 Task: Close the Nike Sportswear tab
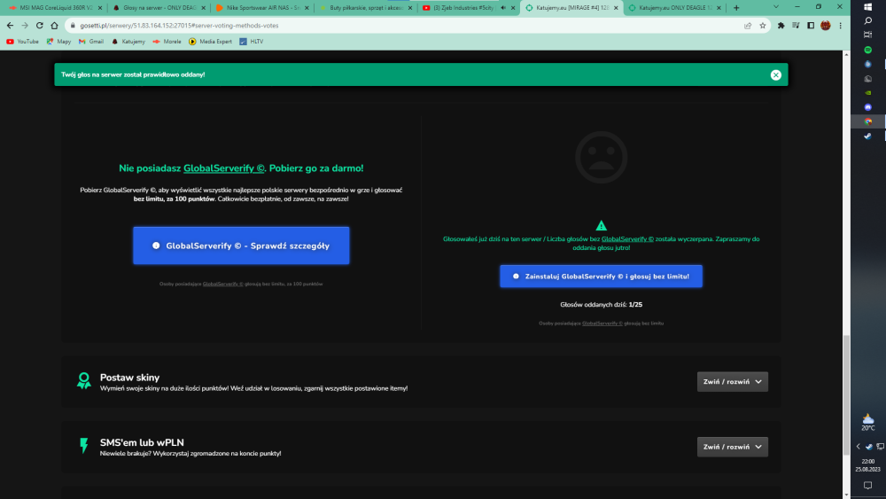coord(307,8)
